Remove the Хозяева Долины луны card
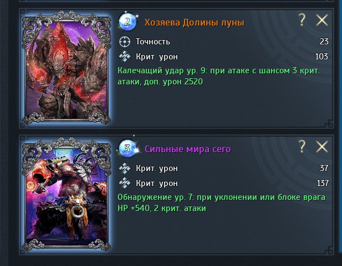Image resolution: width=342 pixels, height=266 pixels. tap(322, 20)
